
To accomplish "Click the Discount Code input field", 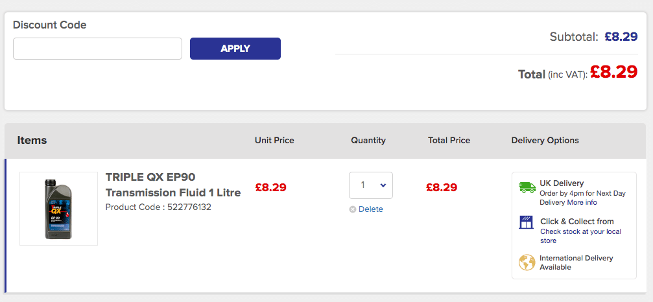I will [97, 49].
